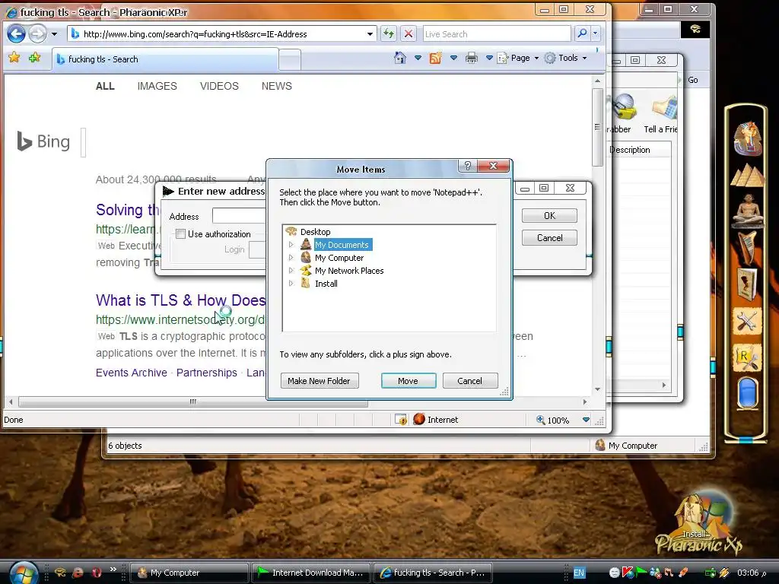779x584 pixels.
Task: Click the Bing logo
Action: tap(43, 141)
